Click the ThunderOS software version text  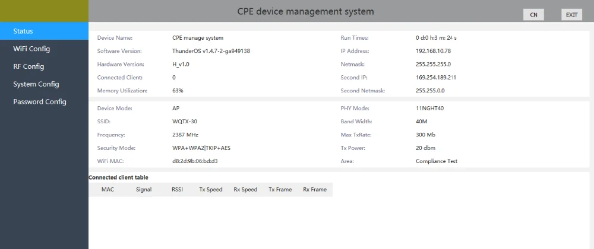point(211,51)
